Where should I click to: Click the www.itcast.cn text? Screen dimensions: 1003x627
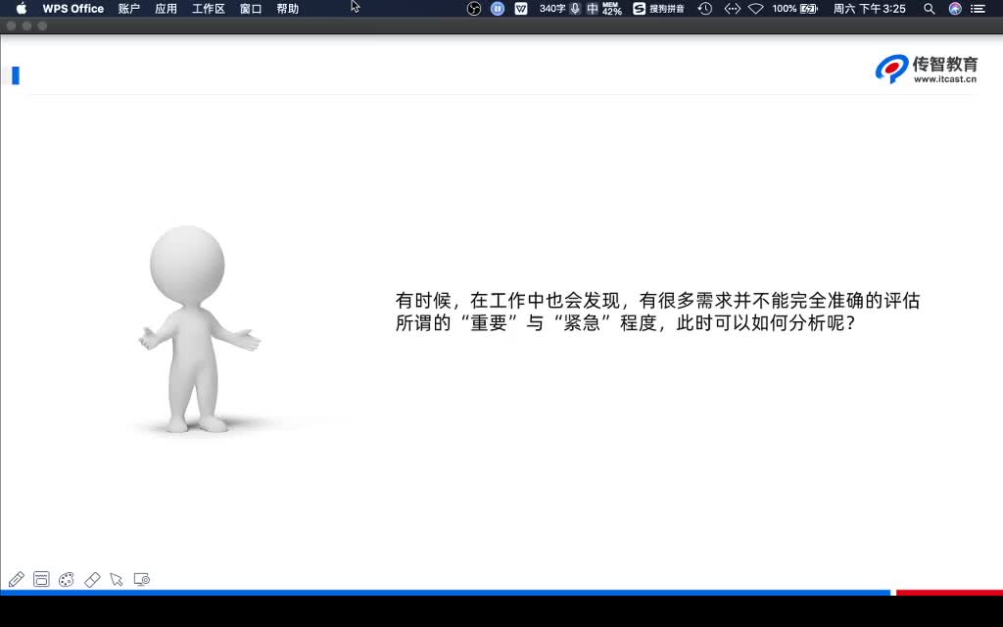click(x=945, y=79)
